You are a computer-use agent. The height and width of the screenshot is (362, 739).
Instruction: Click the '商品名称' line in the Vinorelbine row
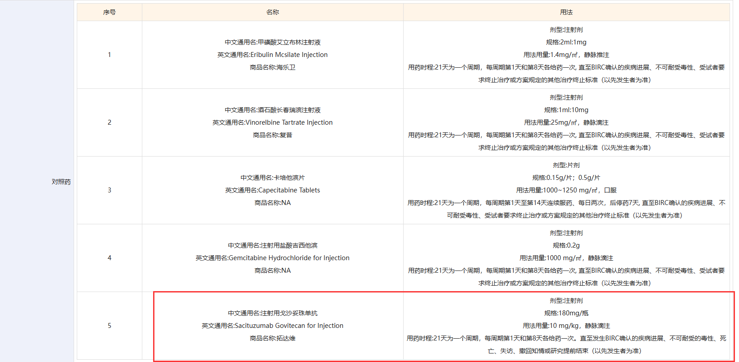(x=273, y=135)
